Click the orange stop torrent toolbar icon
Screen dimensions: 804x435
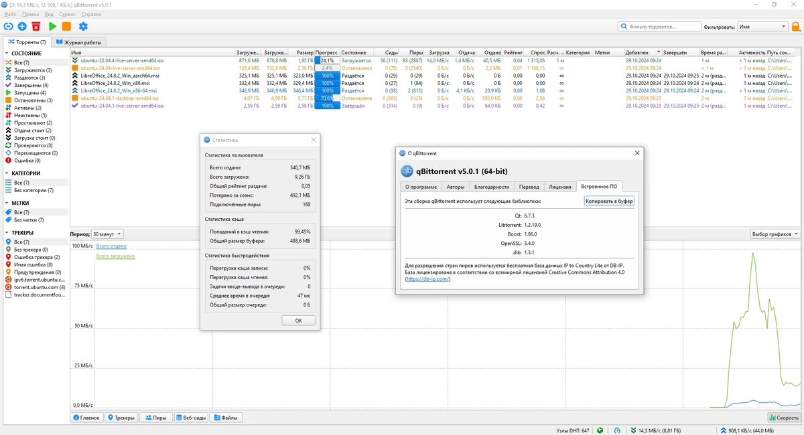66,26
